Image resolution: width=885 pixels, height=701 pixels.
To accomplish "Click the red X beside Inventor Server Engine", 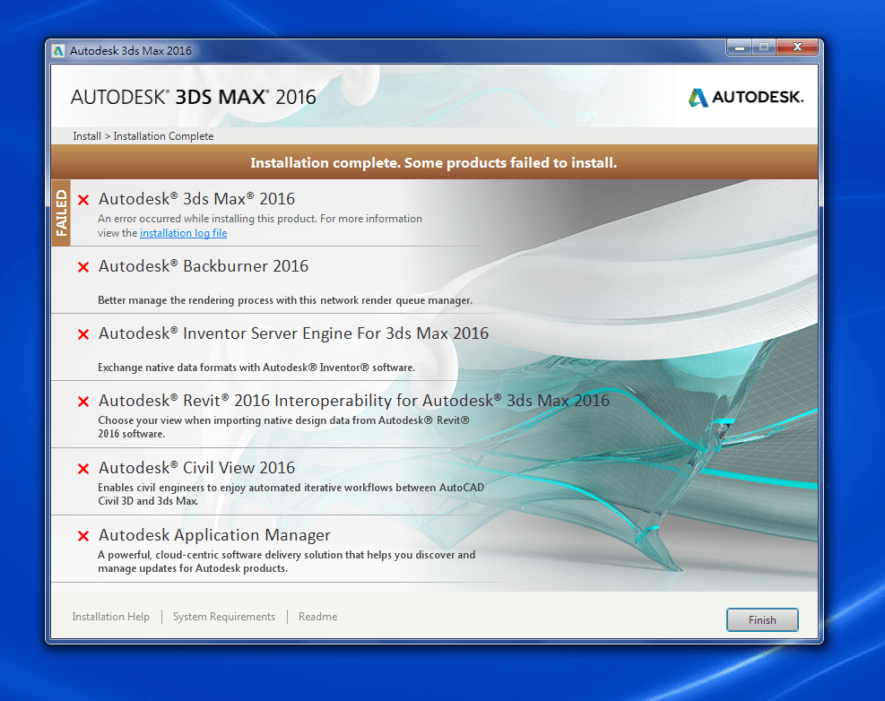I will pos(83,334).
